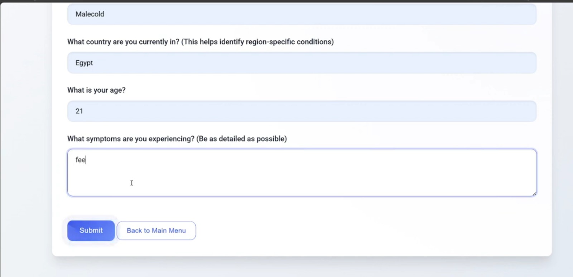Select the country field showing Egypt
Viewport: 573px width, 277px height.
point(302,63)
